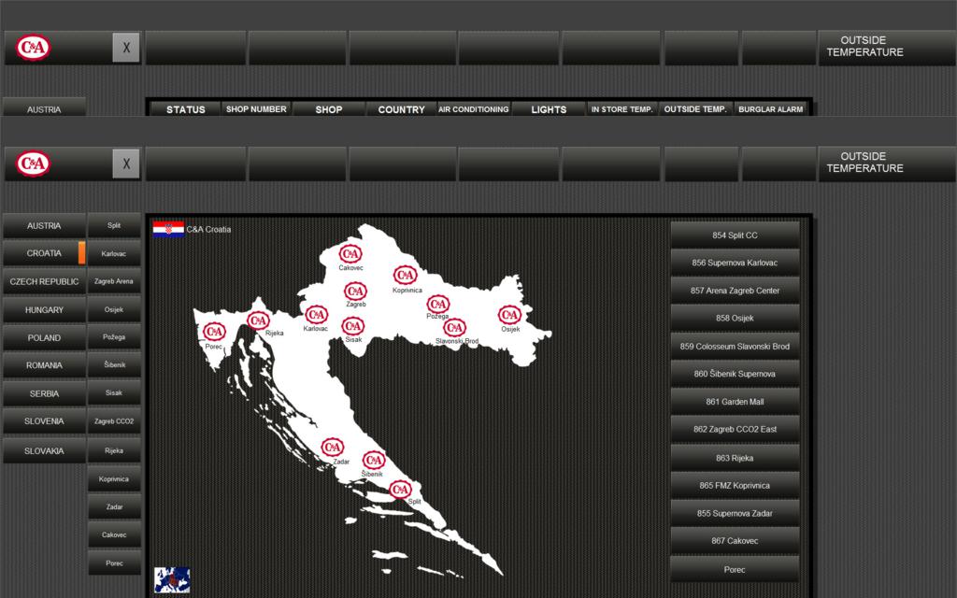The image size is (957, 598).
Task: Select the Koprivnica store marker on the map
Action: pos(405,276)
